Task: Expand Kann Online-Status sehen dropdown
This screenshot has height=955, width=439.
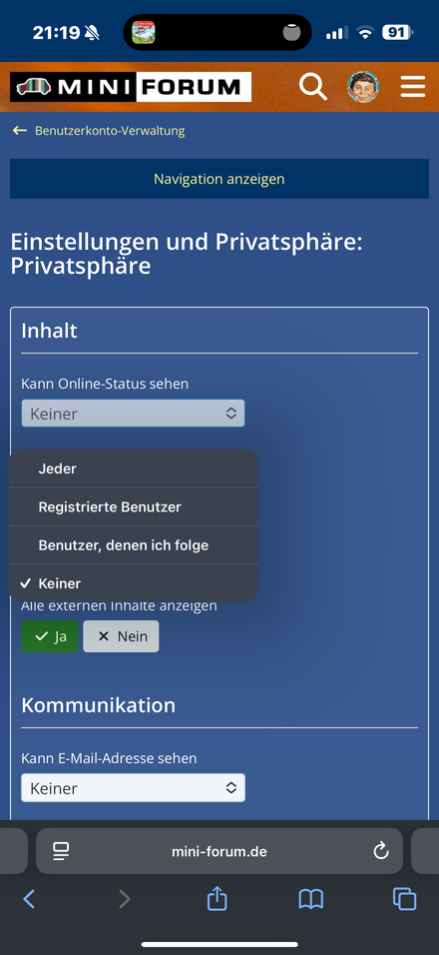Action: point(133,414)
